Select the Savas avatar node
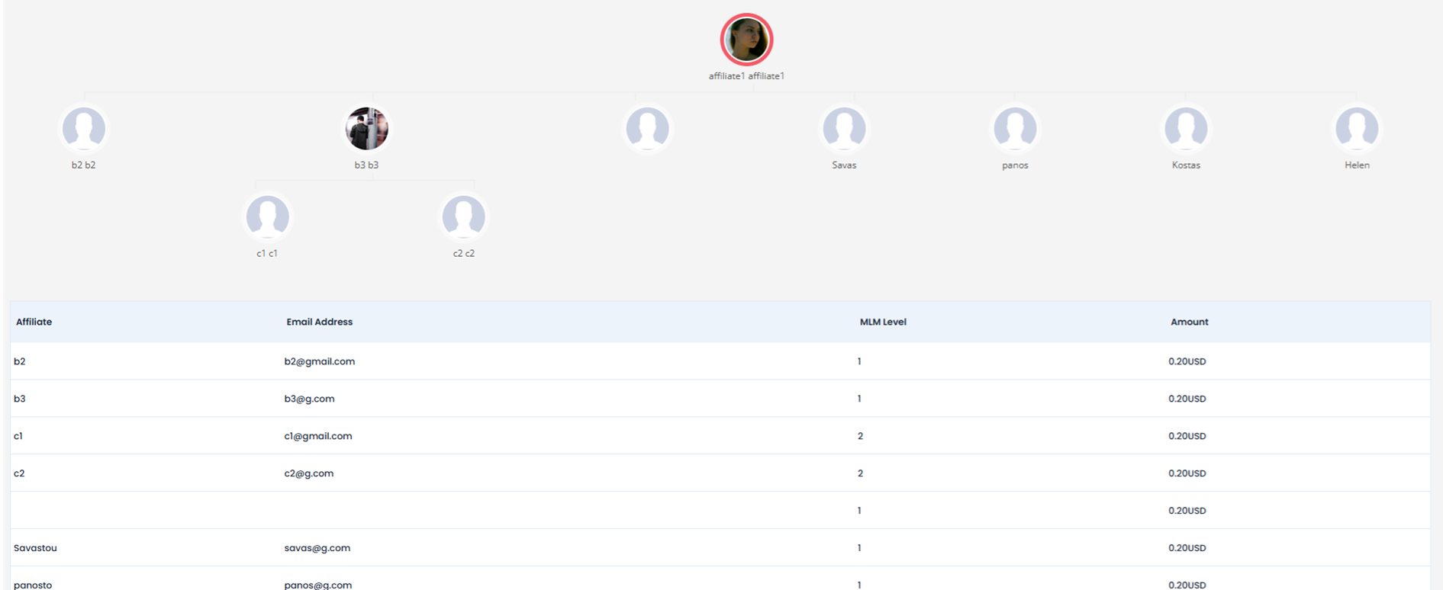 [x=844, y=128]
